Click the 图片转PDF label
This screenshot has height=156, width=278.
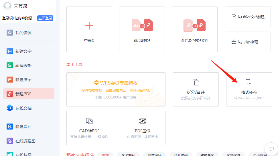[x=142, y=40]
